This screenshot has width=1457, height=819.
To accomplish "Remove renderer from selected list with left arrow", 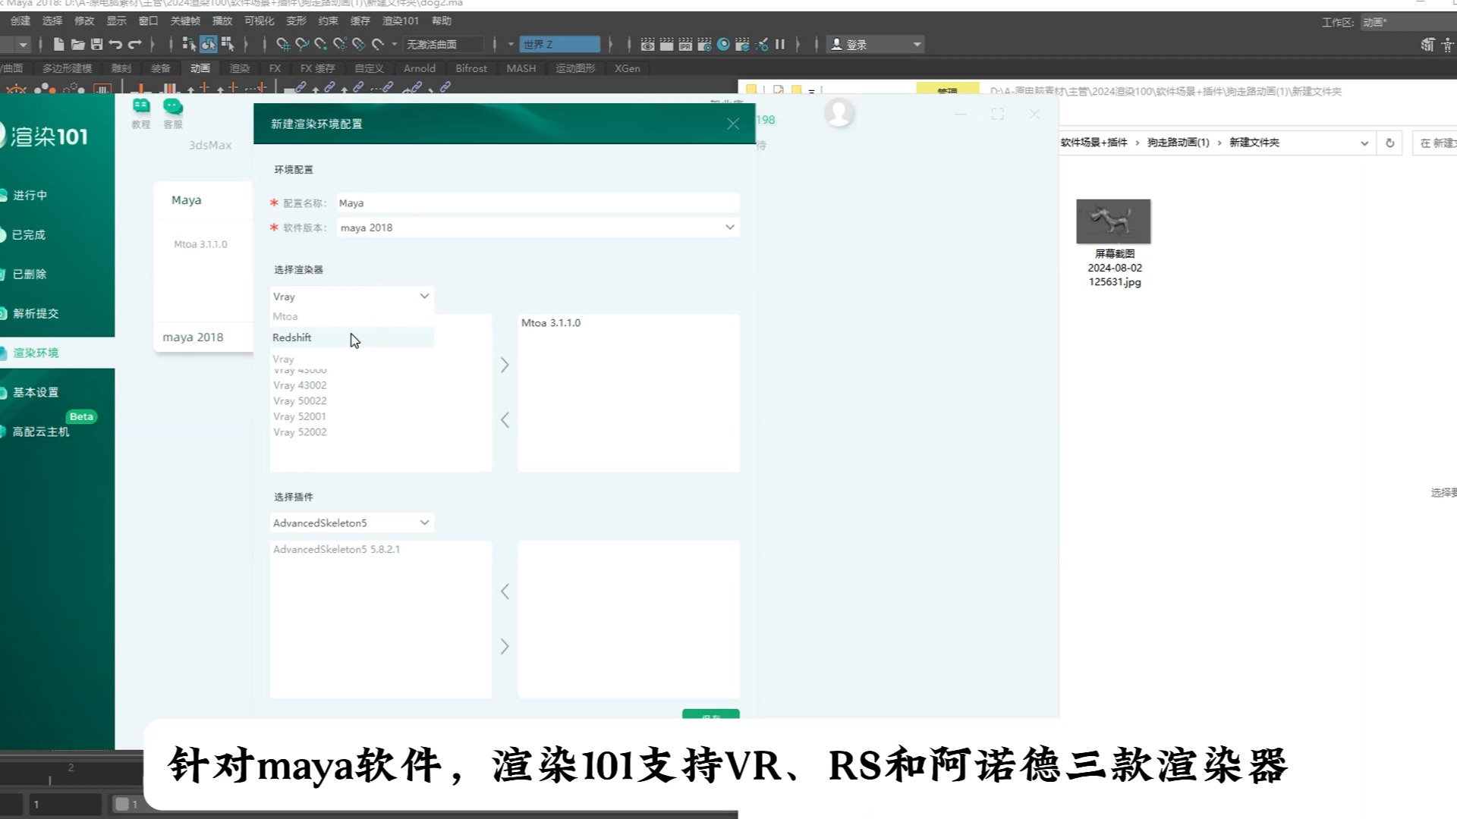I will pyautogui.click(x=505, y=420).
